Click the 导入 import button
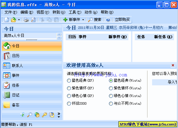Screen dimensions: 178x128 pos(164,82)
